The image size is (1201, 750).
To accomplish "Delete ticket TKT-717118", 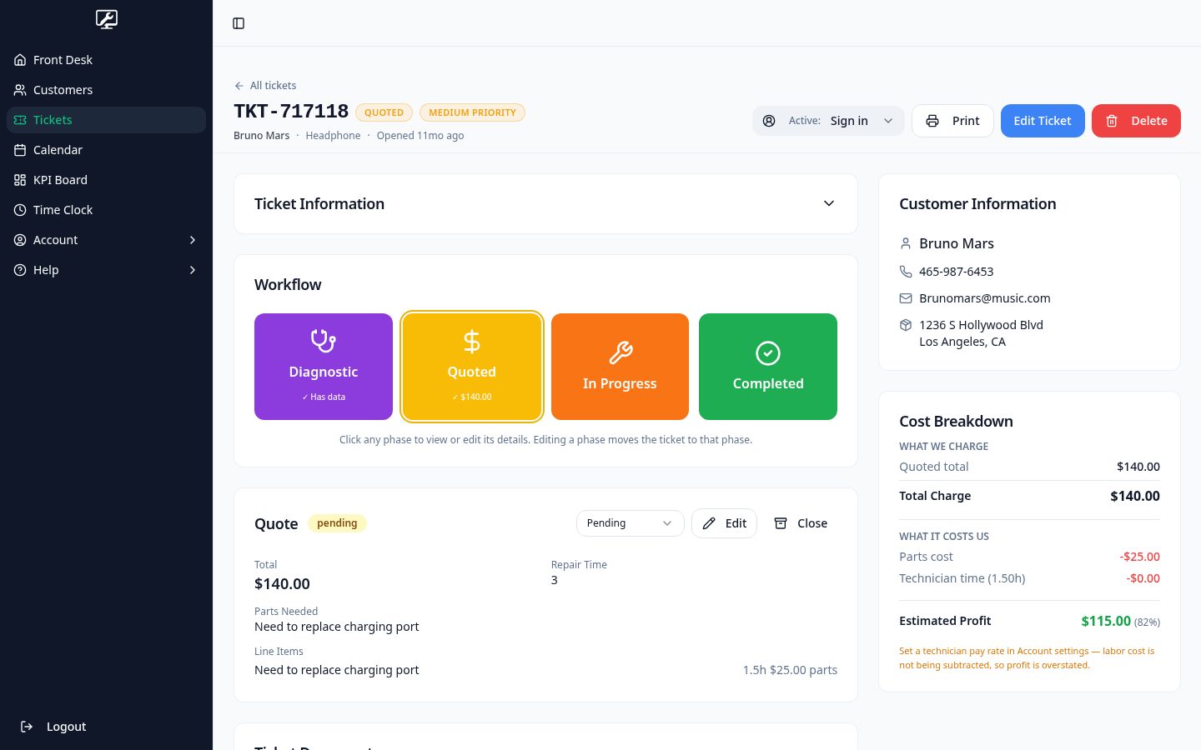I will (1136, 121).
